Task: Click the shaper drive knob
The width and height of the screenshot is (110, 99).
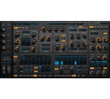Action: coord(92,39)
